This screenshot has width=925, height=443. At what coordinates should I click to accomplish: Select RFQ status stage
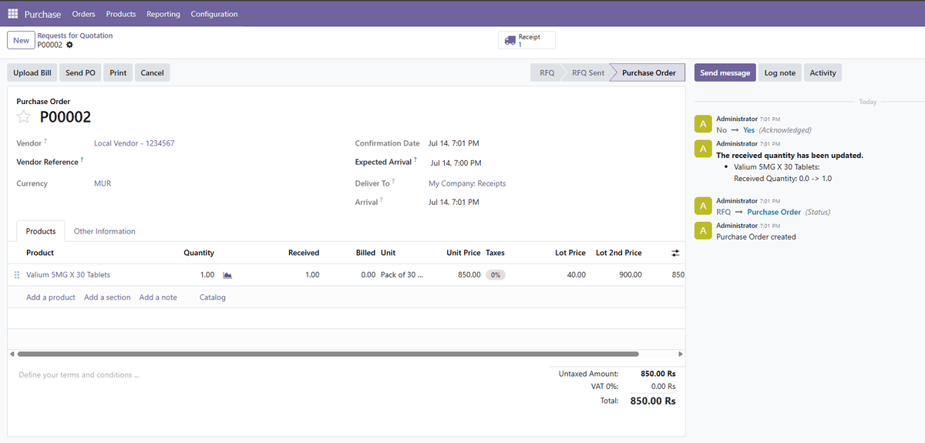pyautogui.click(x=547, y=72)
